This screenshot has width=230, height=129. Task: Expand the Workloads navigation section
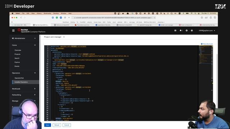coord(24,89)
